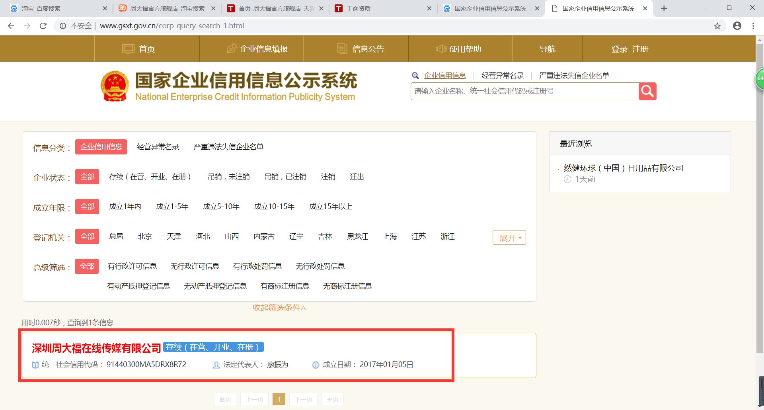Click the browser profile avatar icon
764x410 pixels.
pos(737,26)
